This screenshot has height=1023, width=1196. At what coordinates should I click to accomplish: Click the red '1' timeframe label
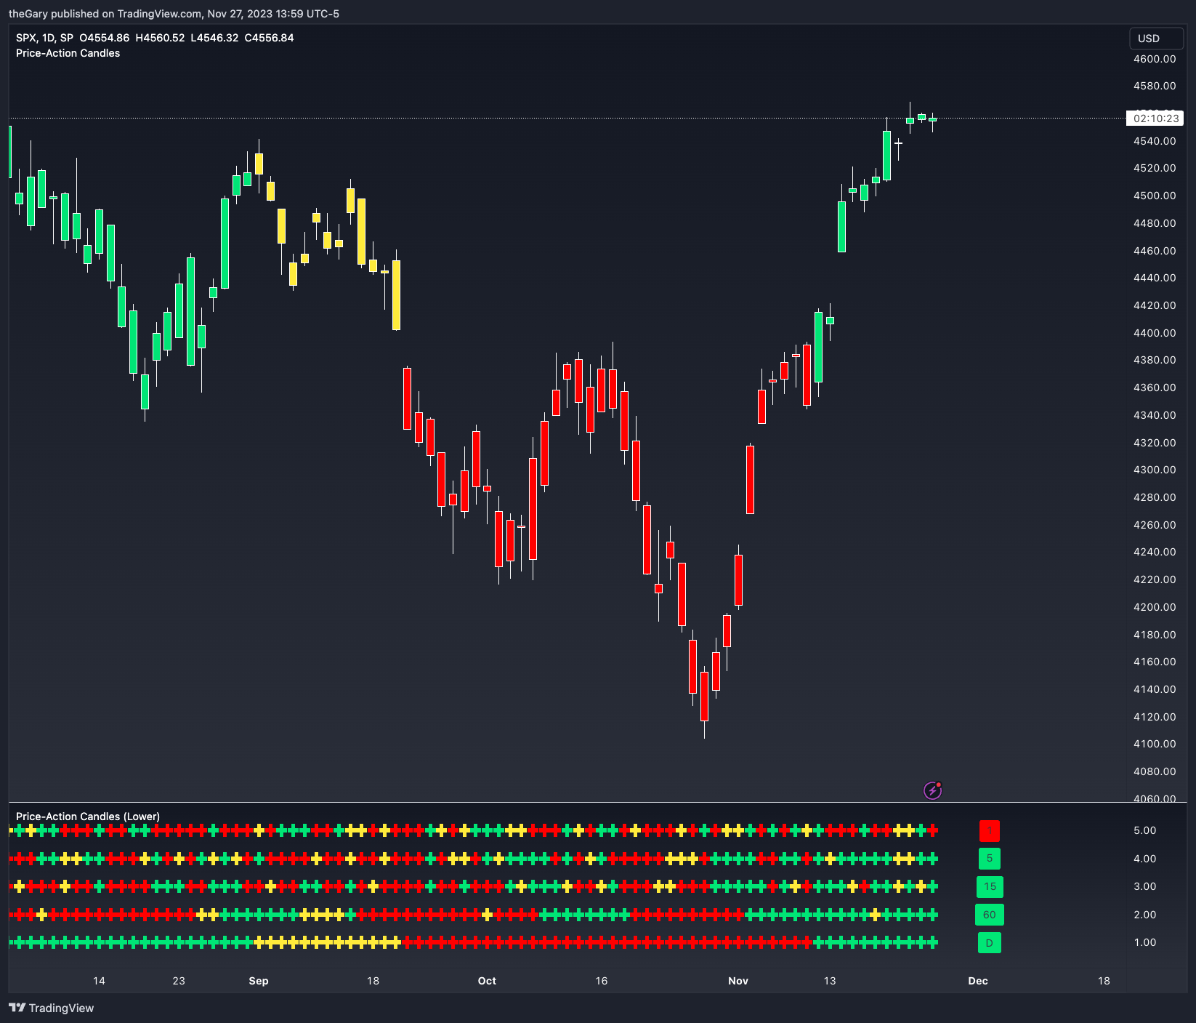[989, 830]
